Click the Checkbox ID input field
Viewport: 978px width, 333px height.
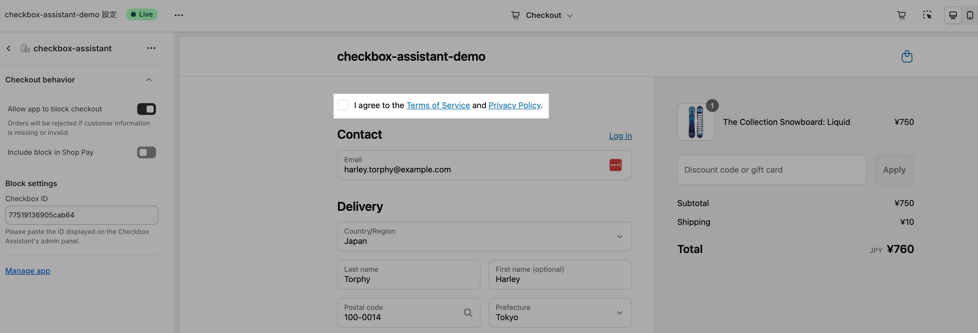pyautogui.click(x=81, y=215)
